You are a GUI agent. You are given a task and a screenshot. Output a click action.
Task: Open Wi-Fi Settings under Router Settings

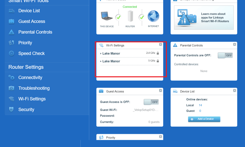click(x=32, y=99)
